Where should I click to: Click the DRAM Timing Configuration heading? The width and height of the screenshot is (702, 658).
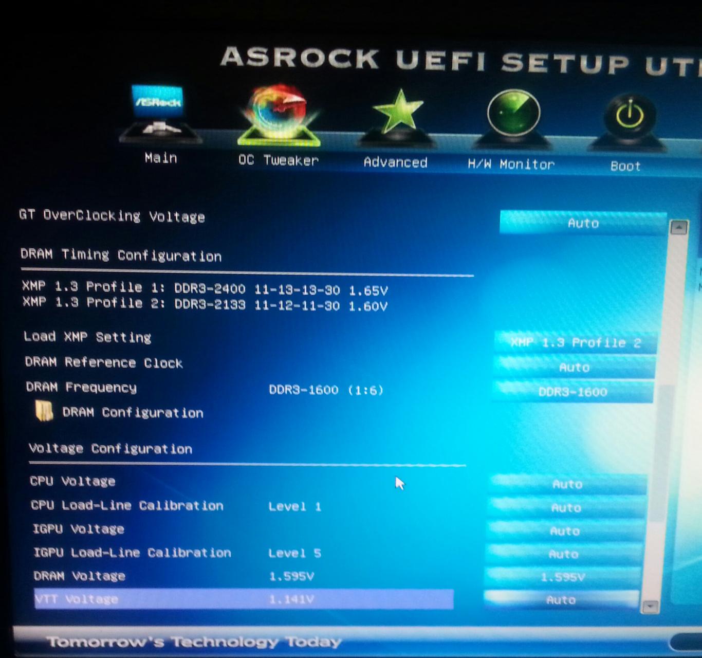[x=121, y=255]
